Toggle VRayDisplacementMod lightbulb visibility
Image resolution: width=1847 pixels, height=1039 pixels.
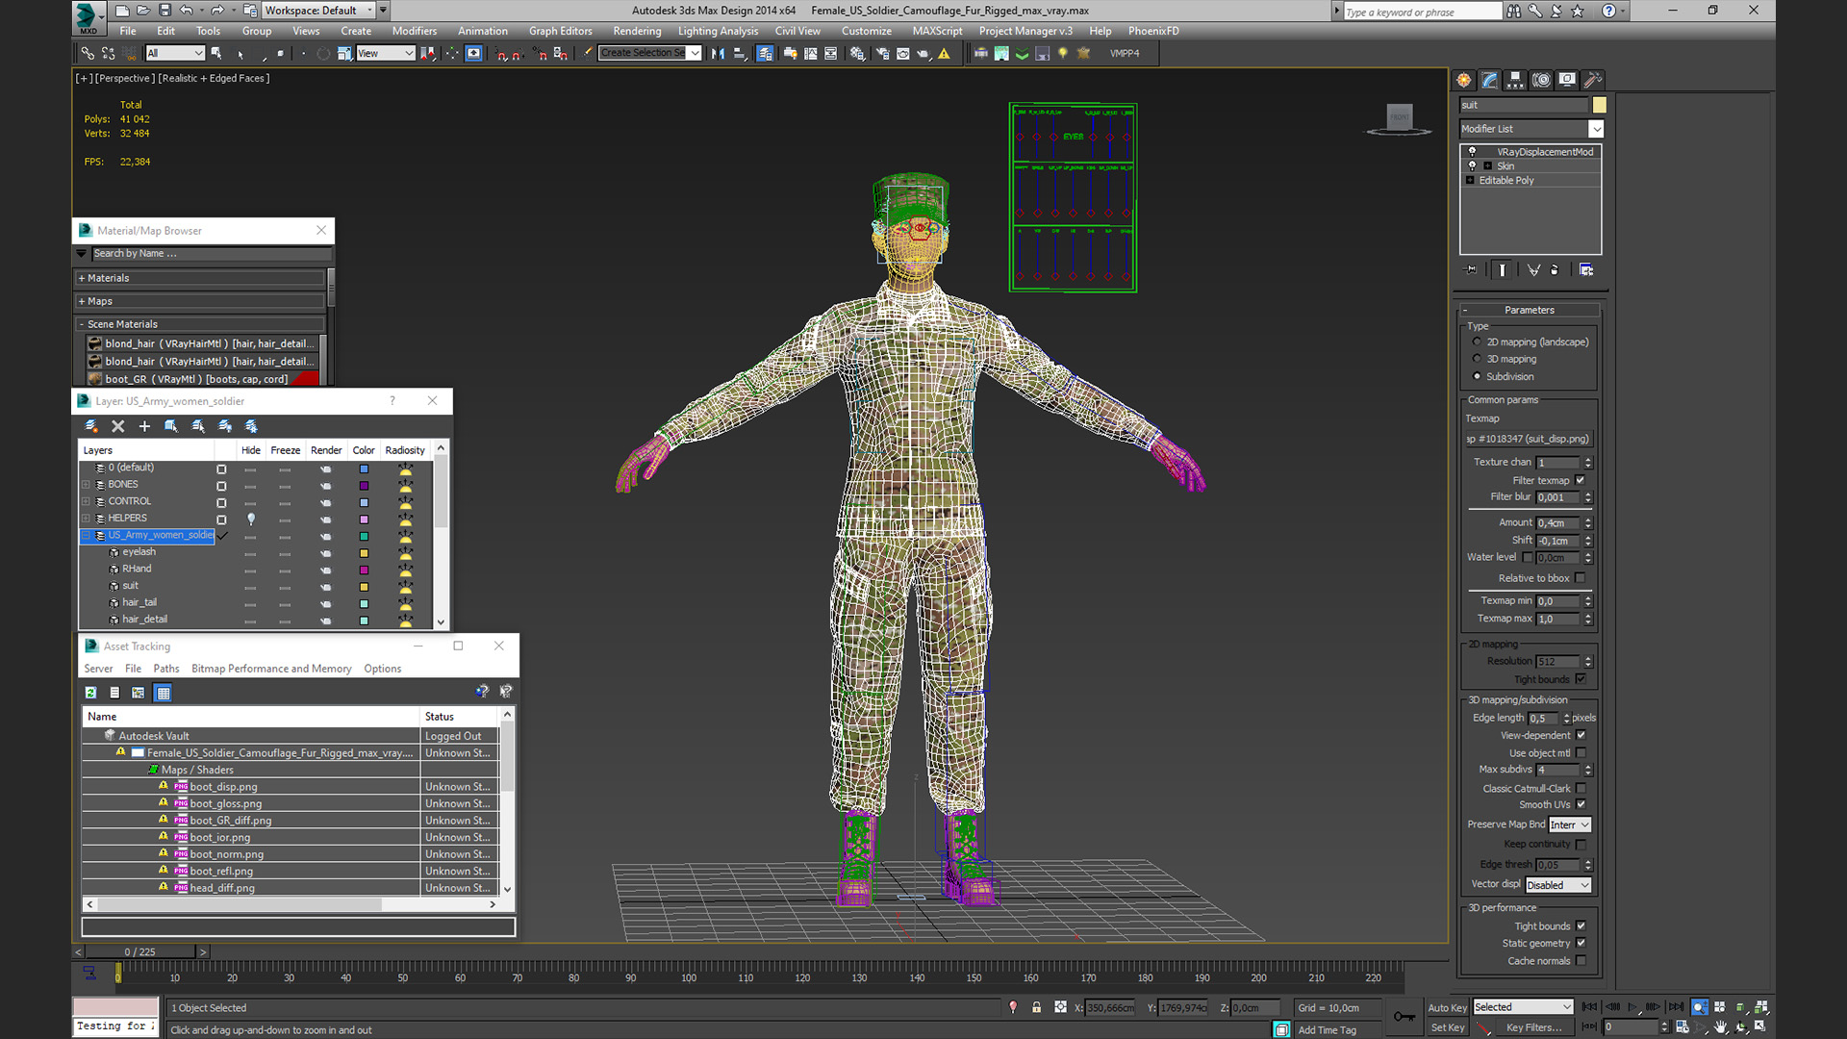[1472, 152]
